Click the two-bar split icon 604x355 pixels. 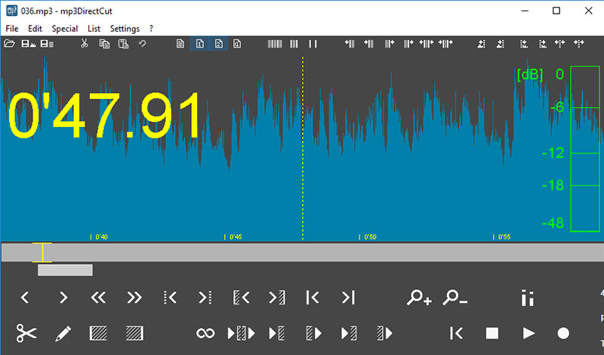313,44
